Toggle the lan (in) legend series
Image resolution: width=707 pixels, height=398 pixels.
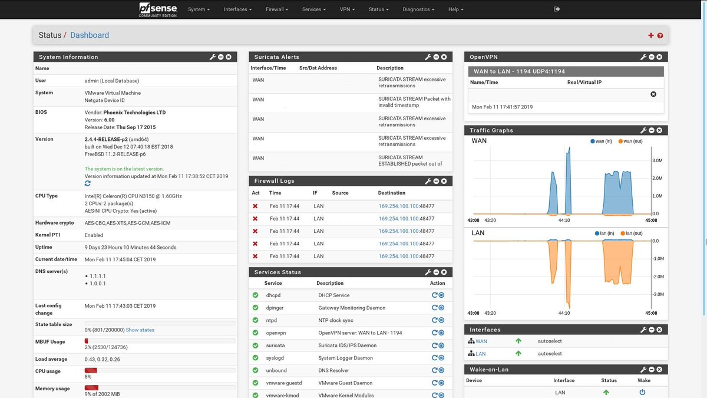click(x=604, y=233)
